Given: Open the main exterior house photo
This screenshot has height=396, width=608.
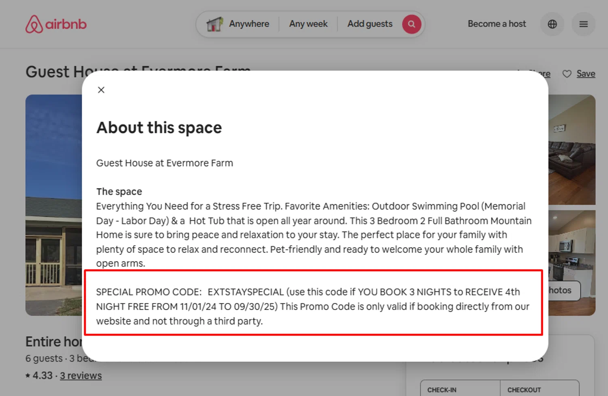Looking at the screenshot, I should [54, 205].
